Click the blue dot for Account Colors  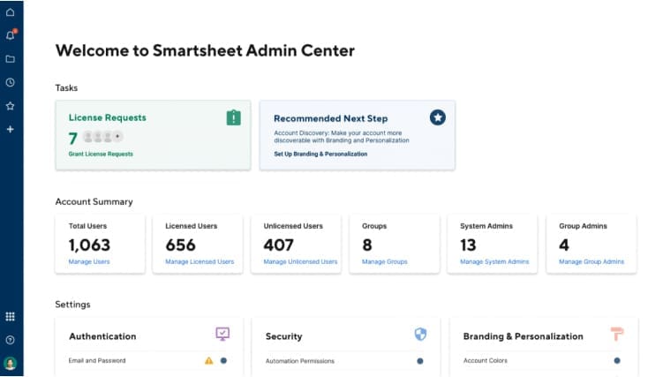click(617, 360)
